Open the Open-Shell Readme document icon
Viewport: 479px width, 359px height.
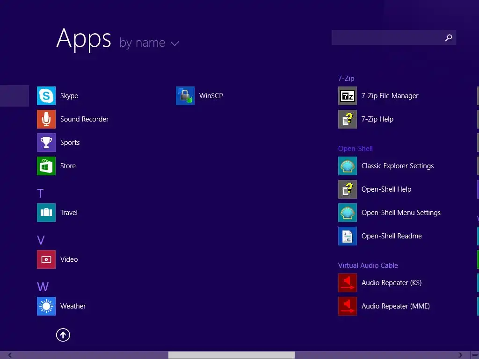pos(348,236)
